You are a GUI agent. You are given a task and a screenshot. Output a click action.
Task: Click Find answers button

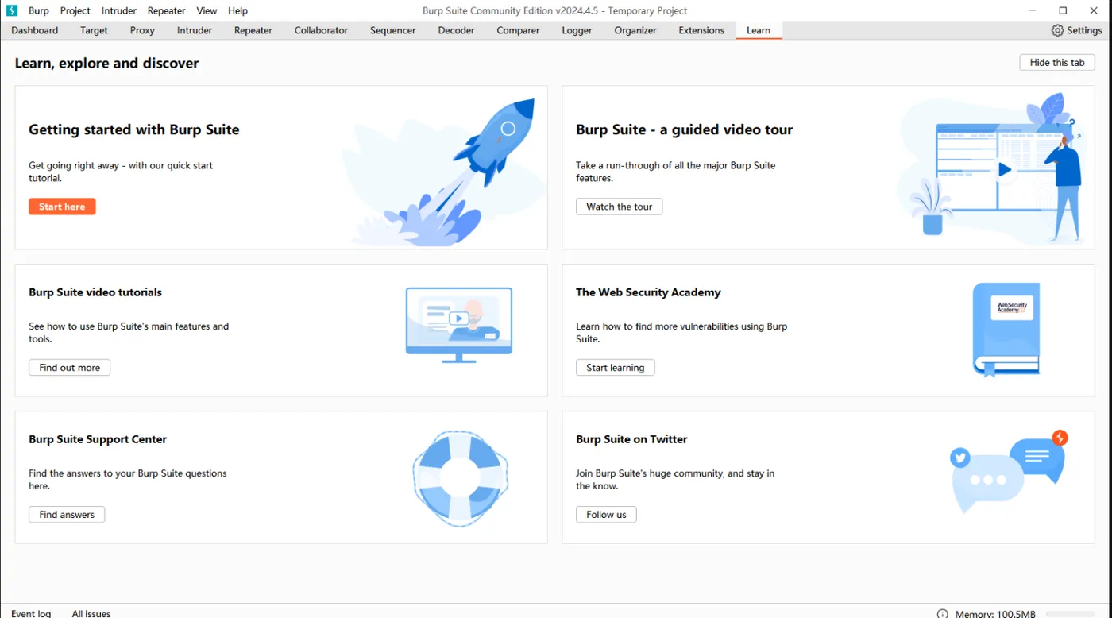67,515
